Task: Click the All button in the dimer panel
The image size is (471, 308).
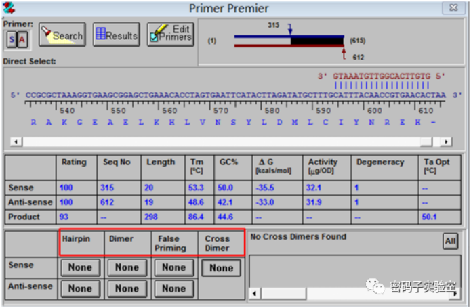Action: point(450,241)
